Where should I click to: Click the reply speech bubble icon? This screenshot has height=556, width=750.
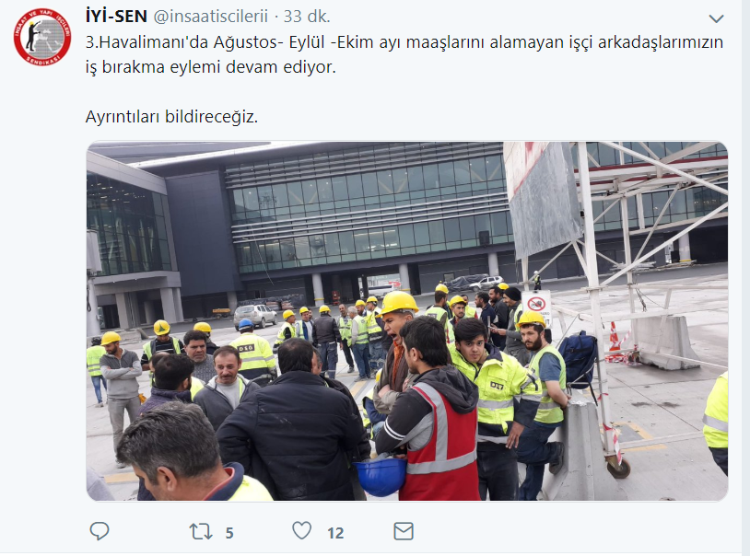point(100,531)
